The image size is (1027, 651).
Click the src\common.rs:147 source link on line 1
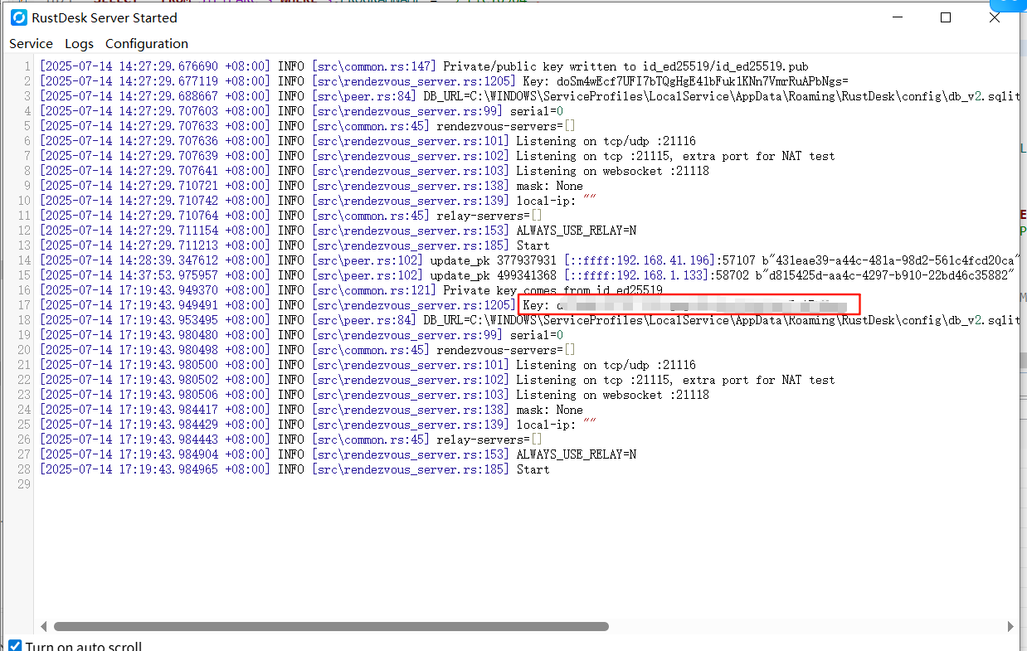[x=374, y=66]
